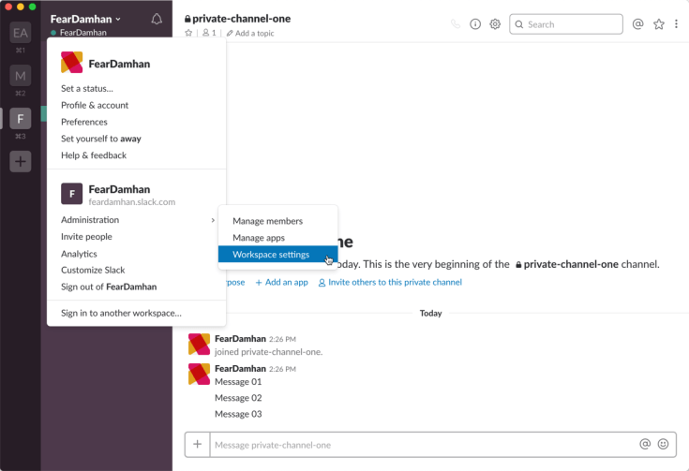Switch to the EA workspace
The width and height of the screenshot is (689, 471).
pyautogui.click(x=21, y=33)
